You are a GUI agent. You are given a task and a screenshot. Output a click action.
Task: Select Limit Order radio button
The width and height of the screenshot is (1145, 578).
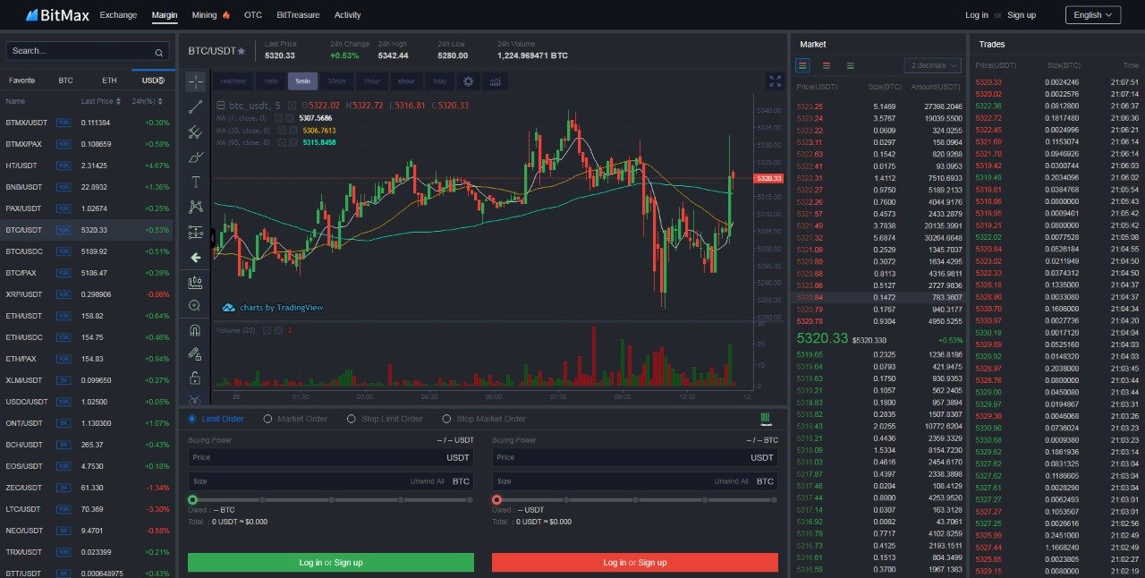coord(192,419)
